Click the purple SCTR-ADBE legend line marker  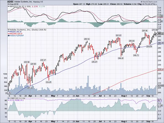pos(9,100)
